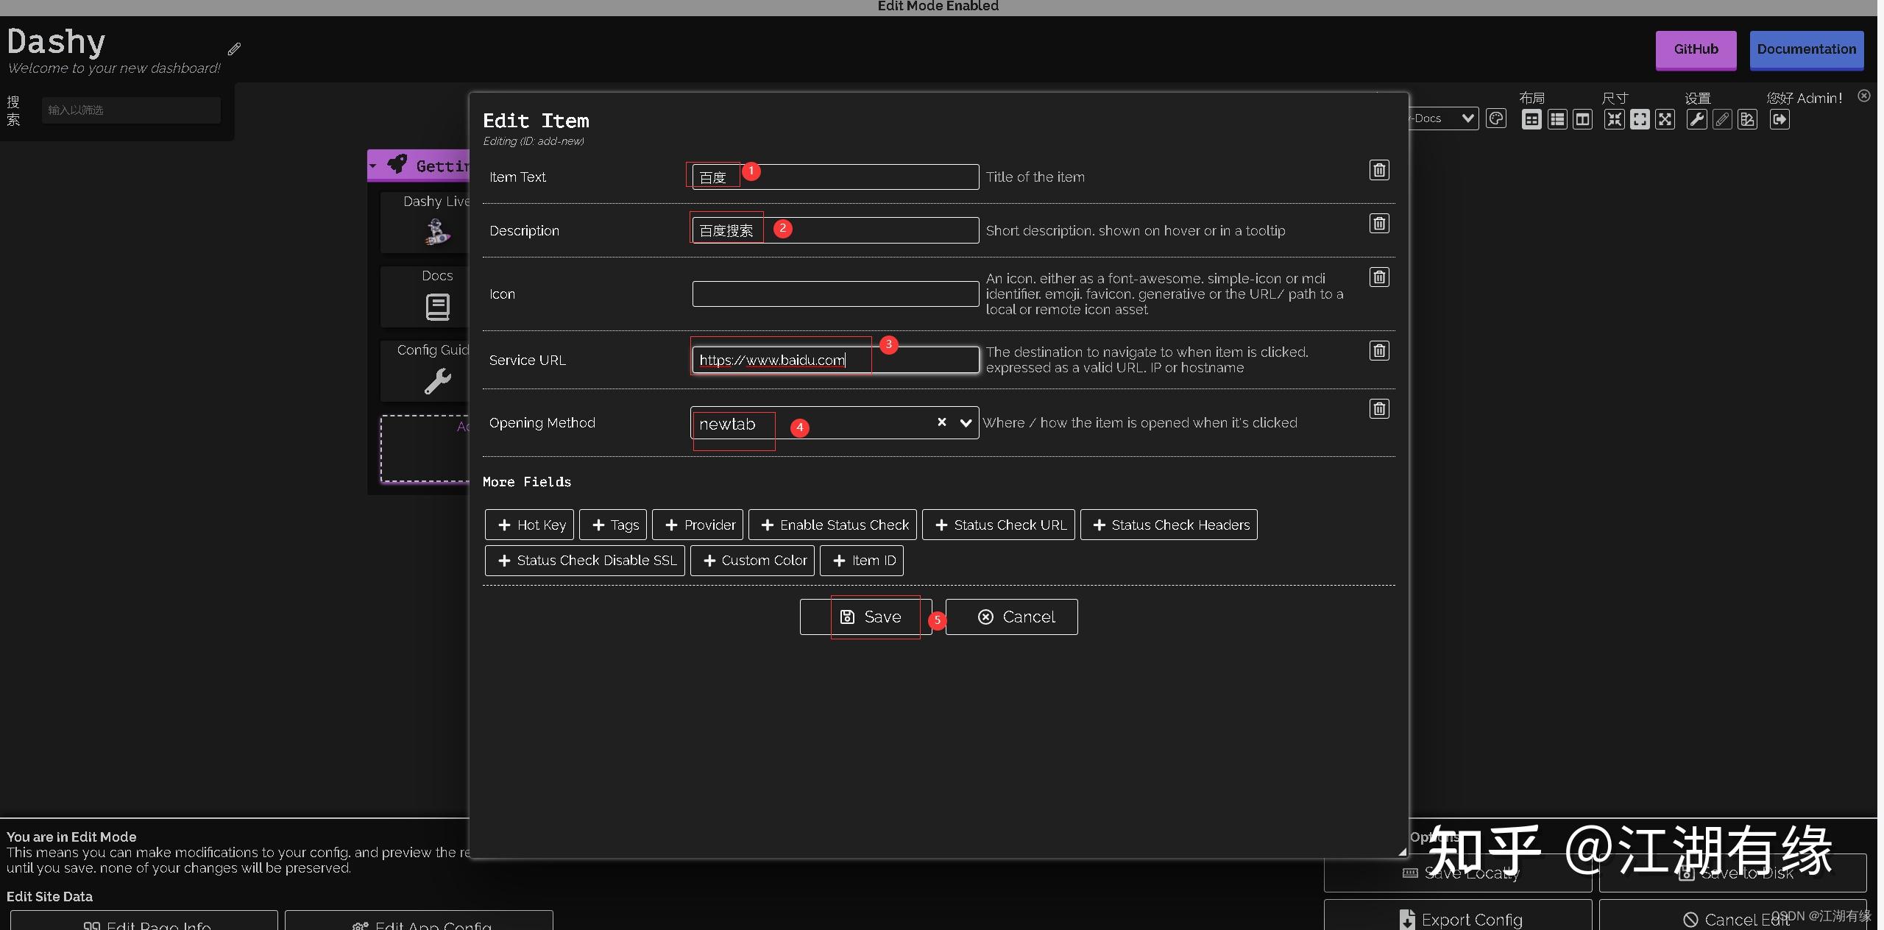Remove the Service URL field via trash icon
This screenshot has width=1884, height=930.
(x=1379, y=351)
